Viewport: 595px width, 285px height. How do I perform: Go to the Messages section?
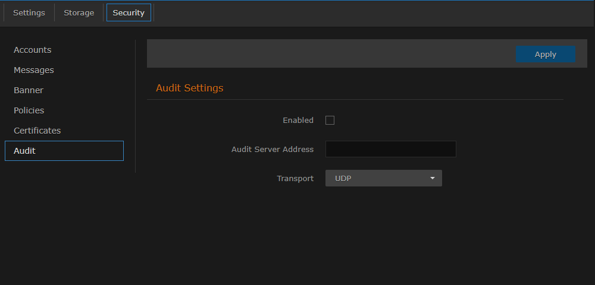(34, 70)
